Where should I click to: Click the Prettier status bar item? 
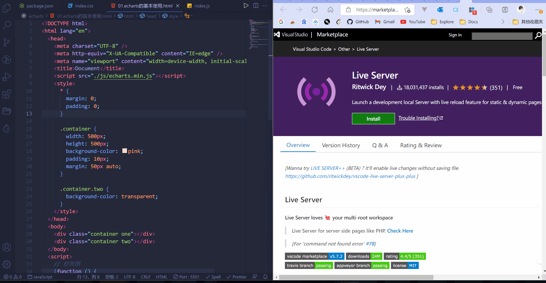point(236,277)
